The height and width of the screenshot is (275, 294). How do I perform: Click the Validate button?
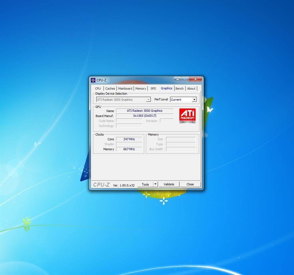[x=169, y=184]
